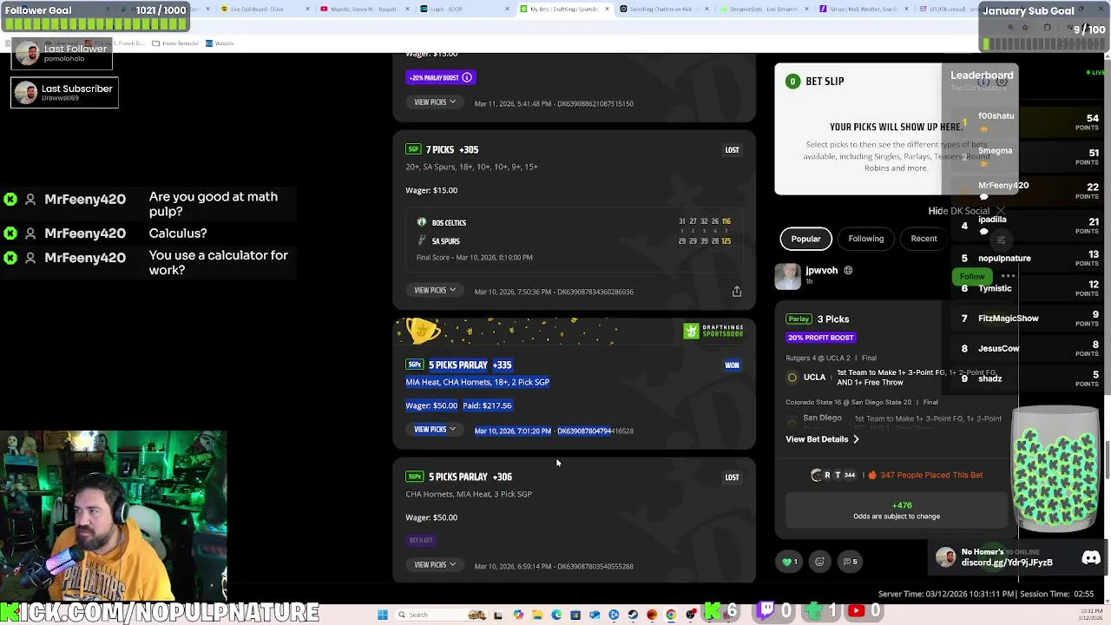The width and height of the screenshot is (1111, 625).
Task: Click the heart reaction with count 1
Action: [791, 562]
